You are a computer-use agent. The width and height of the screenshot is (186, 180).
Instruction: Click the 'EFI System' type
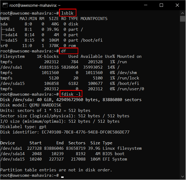pos(115,159)
